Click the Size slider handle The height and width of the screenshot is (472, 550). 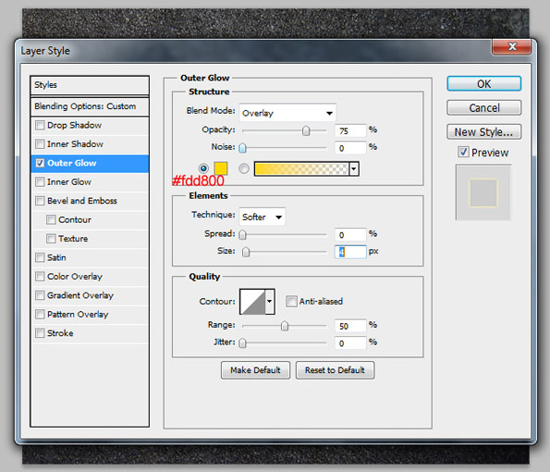(246, 252)
